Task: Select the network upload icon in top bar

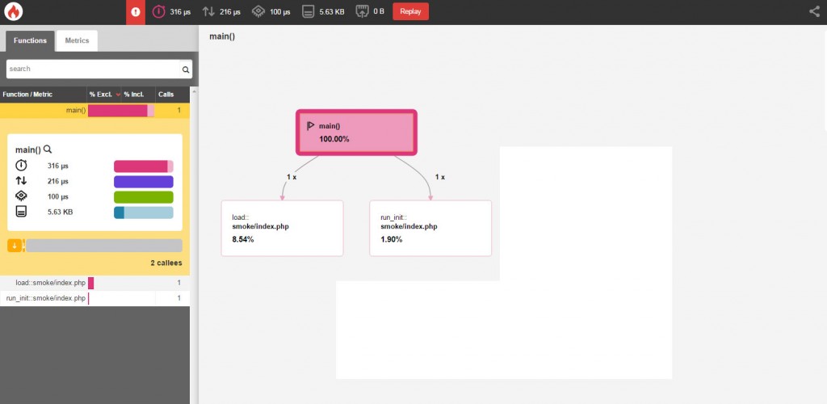Action: tap(363, 11)
